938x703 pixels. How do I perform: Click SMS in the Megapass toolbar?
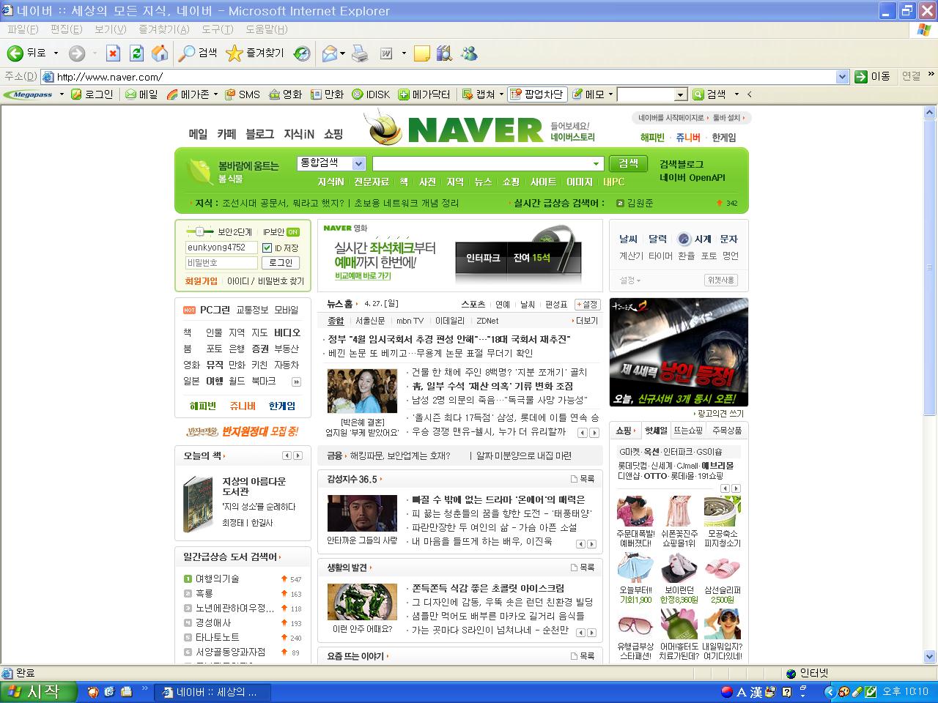click(243, 94)
